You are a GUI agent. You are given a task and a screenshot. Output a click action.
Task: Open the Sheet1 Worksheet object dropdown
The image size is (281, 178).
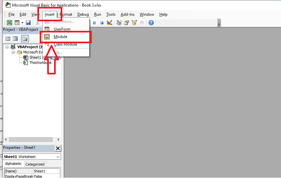(x=58, y=157)
